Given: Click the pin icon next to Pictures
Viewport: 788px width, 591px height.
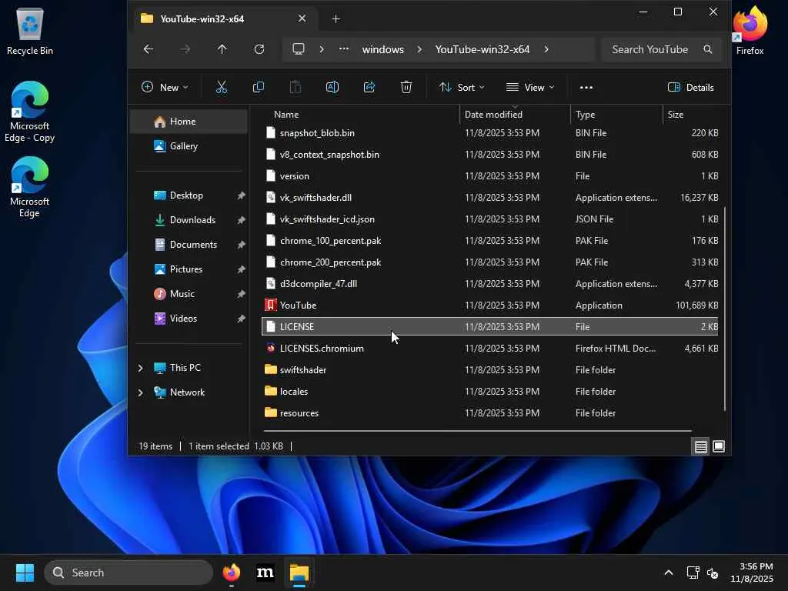Looking at the screenshot, I should pos(241,269).
